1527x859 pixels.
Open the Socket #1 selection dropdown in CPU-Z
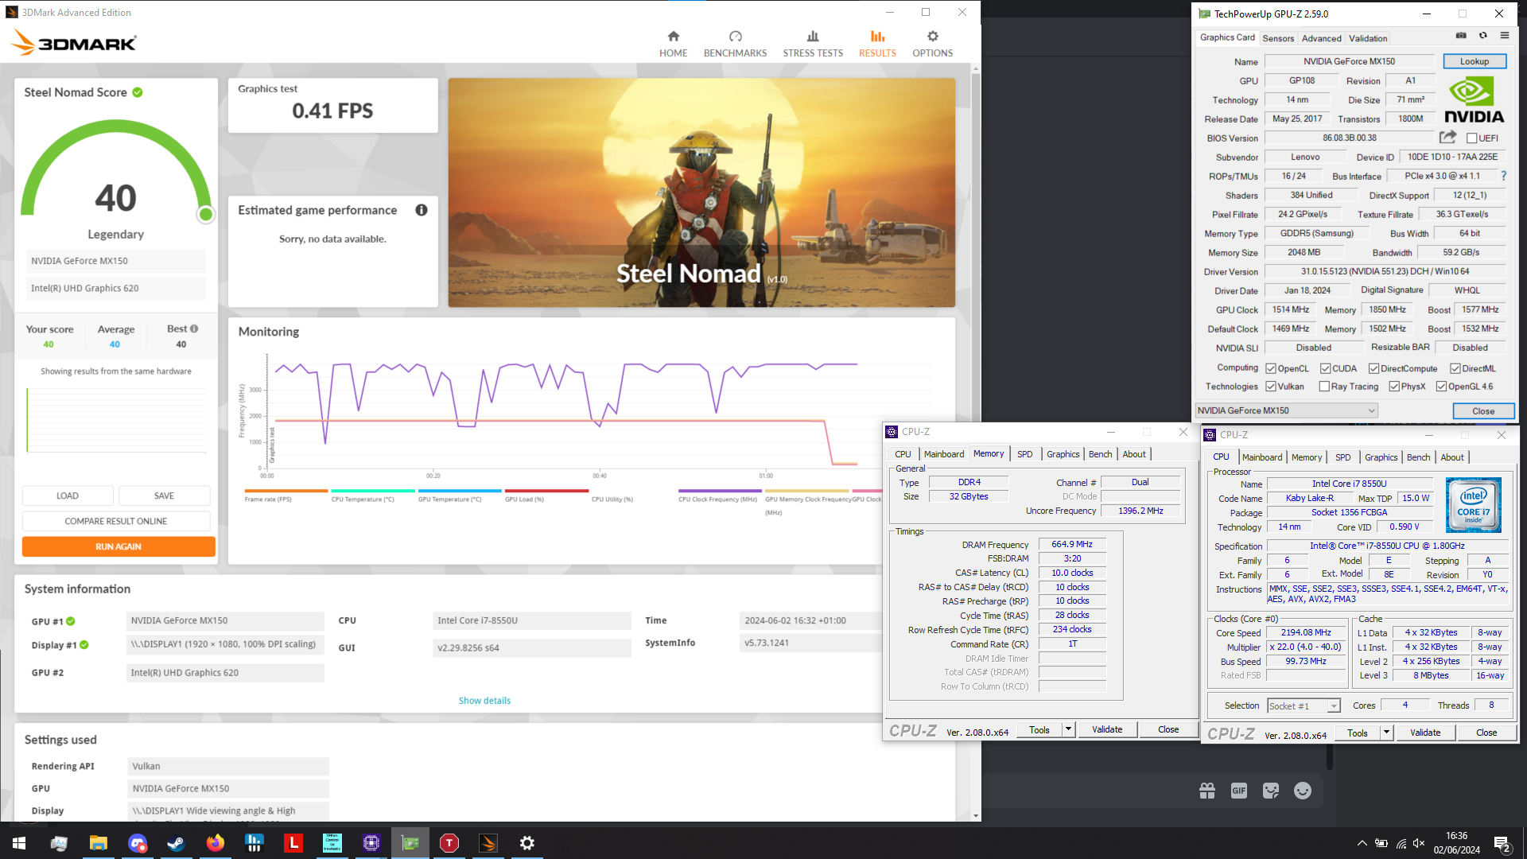pos(1304,705)
